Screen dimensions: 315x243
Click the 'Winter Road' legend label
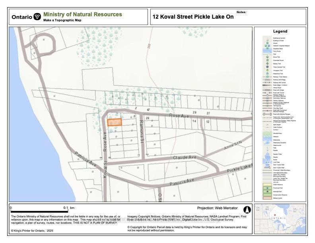[x=277, y=88]
